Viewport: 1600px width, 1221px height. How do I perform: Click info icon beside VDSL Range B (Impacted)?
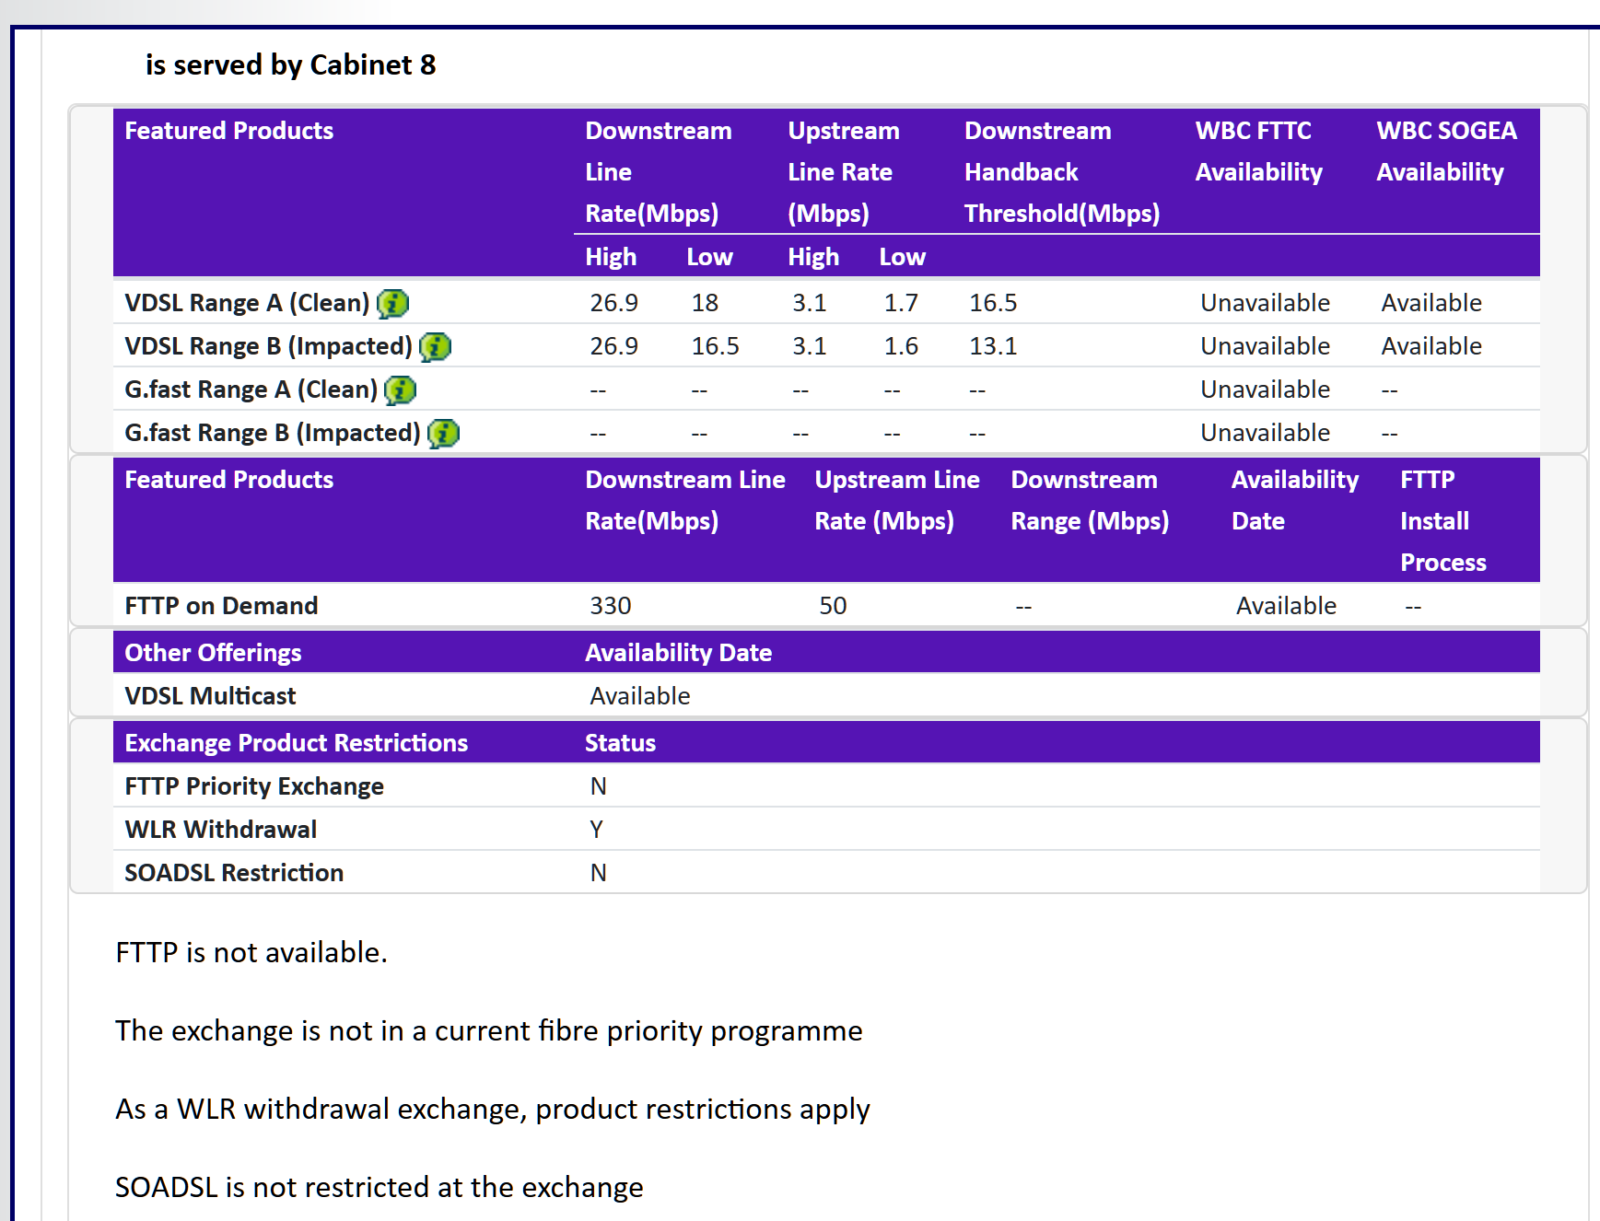click(435, 346)
